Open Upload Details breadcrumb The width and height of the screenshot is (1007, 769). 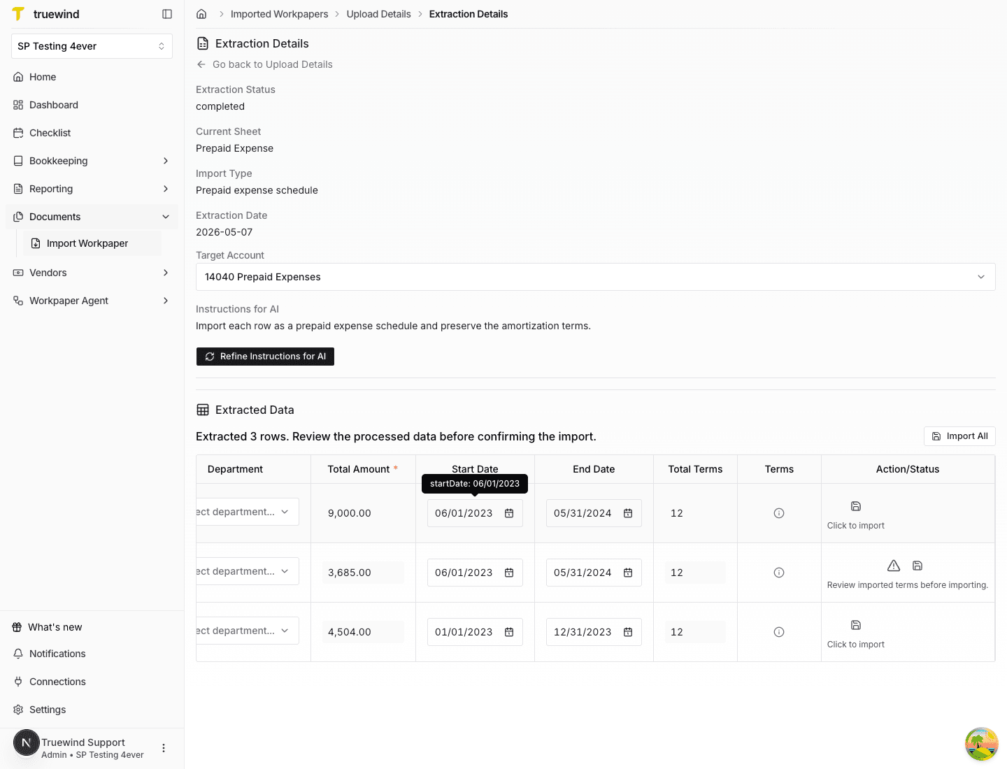[378, 14]
